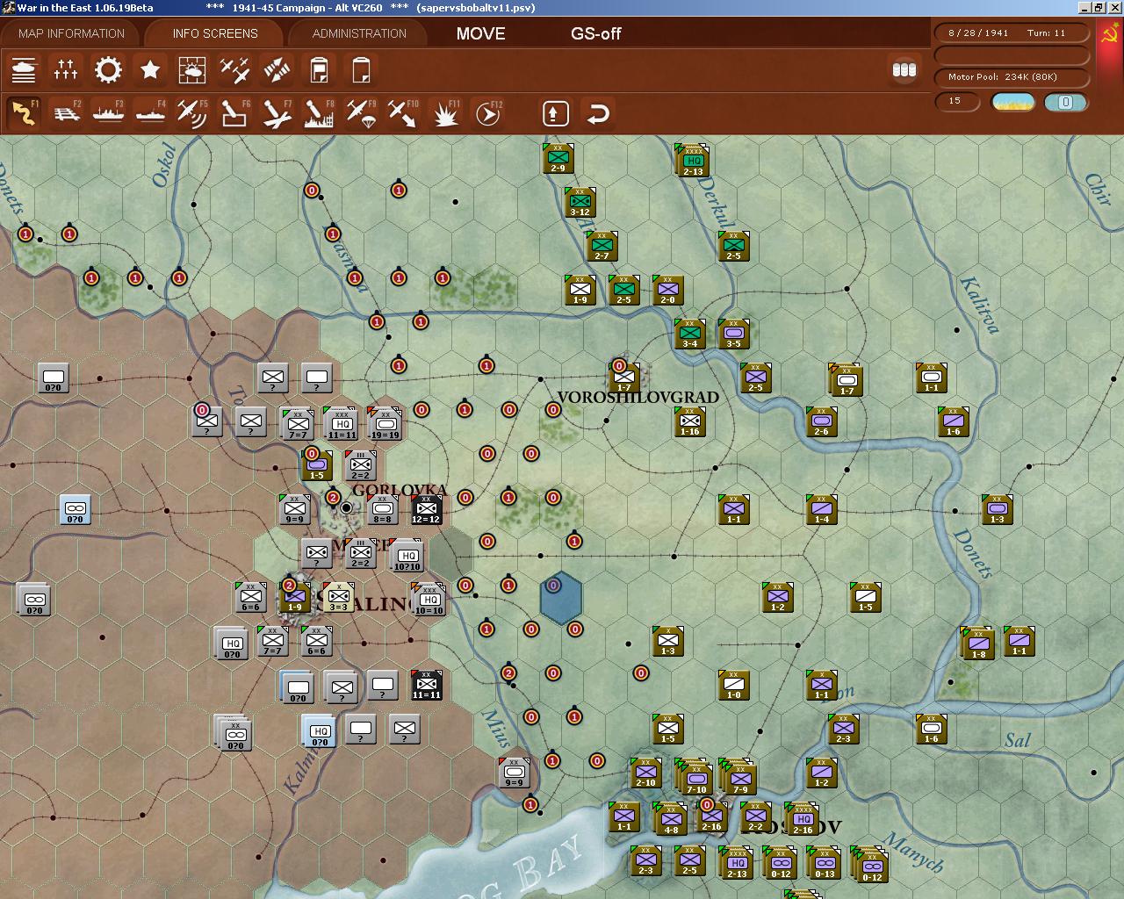1124x899 pixels.
Task: Select the 1-16 unit below Voroshilovgrad
Action: pos(690,422)
